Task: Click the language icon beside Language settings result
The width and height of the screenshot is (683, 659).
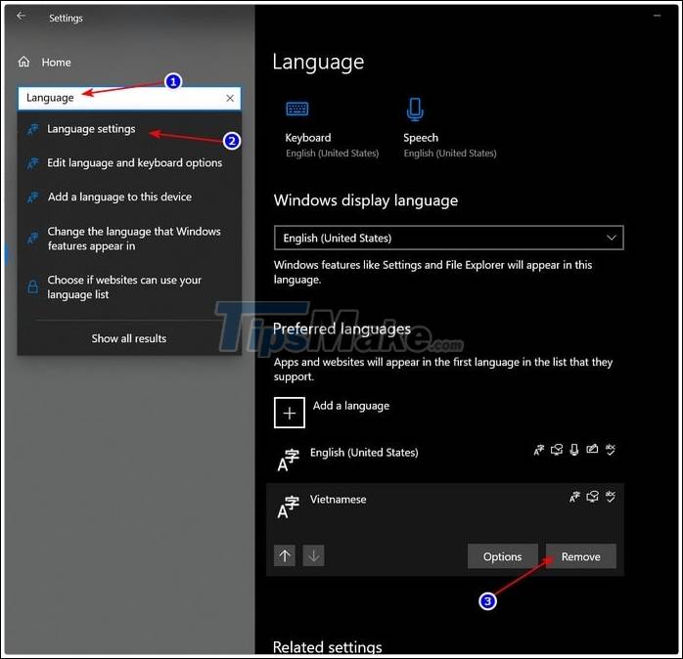Action: (33, 129)
